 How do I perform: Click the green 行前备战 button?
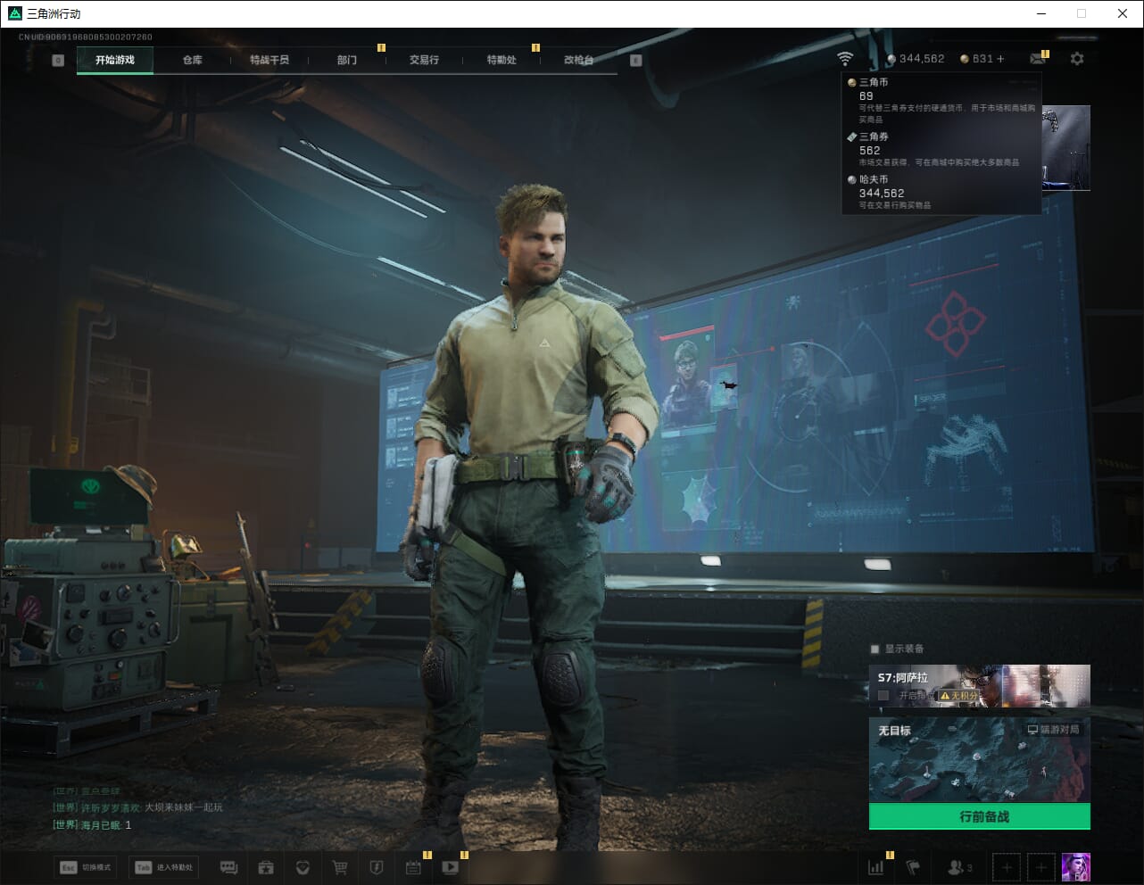tap(980, 816)
